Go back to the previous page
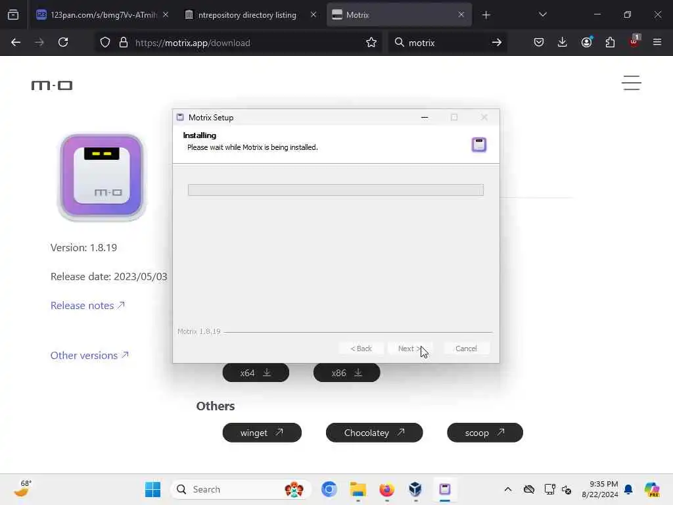Image resolution: width=673 pixels, height=505 pixels. click(16, 43)
